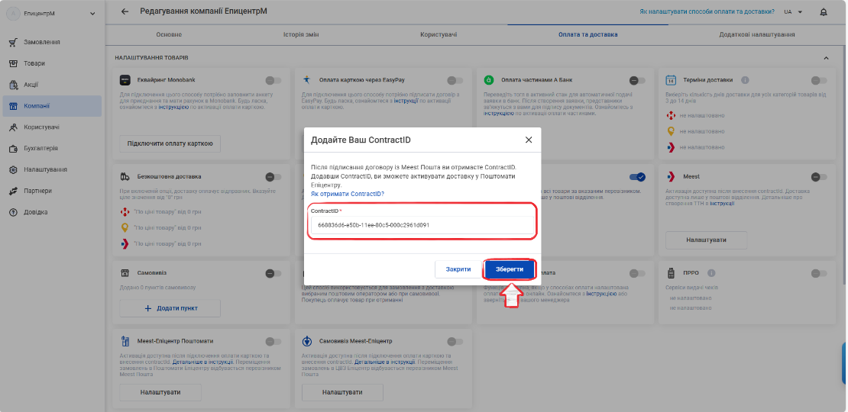Screen dimensions: 848x412
Task: Switch to Основне tab
Action: point(169,34)
